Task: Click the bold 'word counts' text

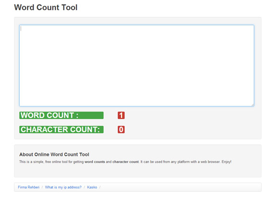Action: [95, 162]
